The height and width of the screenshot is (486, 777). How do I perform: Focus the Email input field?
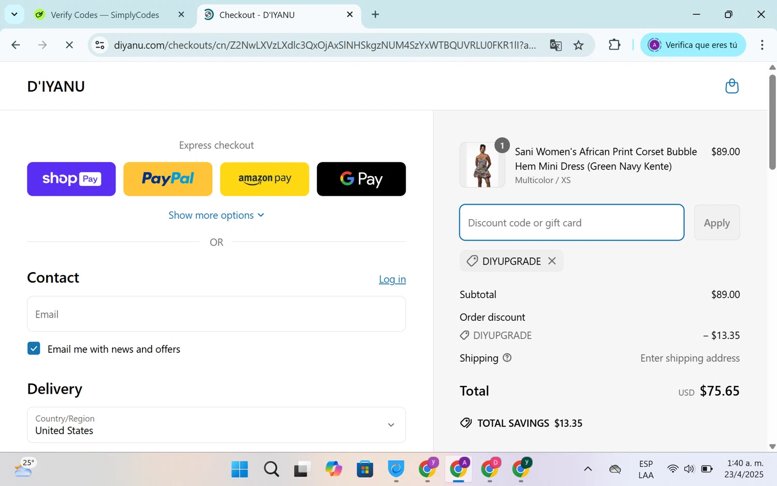217,314
